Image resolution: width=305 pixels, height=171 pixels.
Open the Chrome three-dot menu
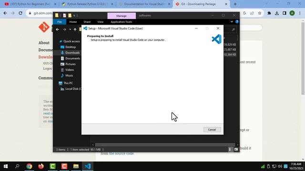pos(300,13)
